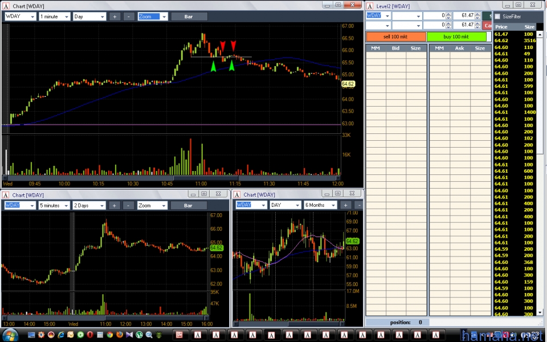The image size is (547, 342).
Task: Open WDAY symbol dropdown in Level2 window
Action: 387,16
